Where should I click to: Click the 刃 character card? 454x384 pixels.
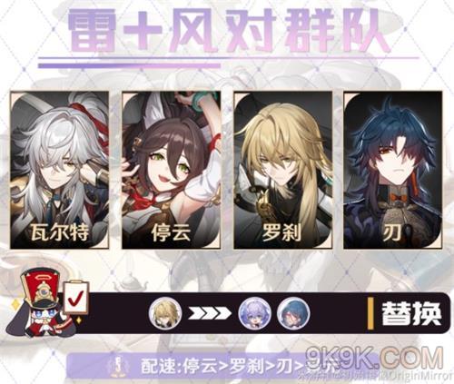tap(393, 170)
